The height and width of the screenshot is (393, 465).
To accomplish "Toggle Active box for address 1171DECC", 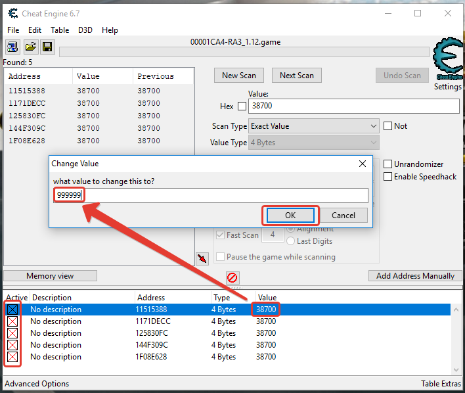I will point(12,321).
